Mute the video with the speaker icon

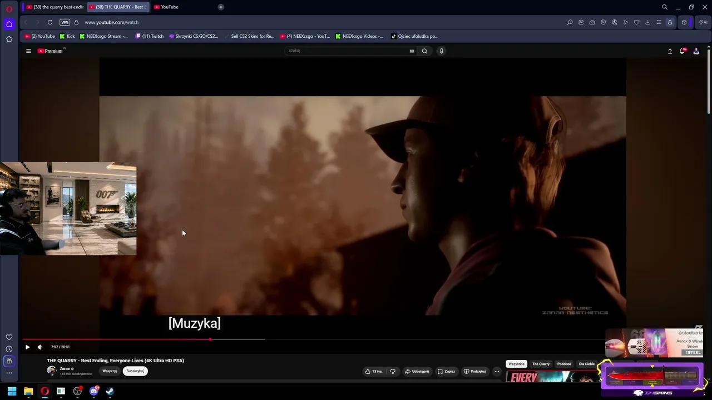point(40,347)
